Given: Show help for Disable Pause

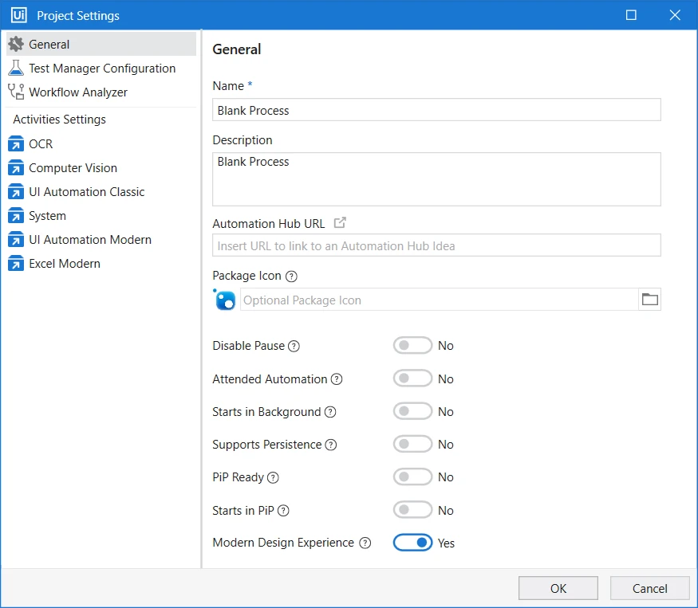Looking at the screenshot, I should (294, 346).
